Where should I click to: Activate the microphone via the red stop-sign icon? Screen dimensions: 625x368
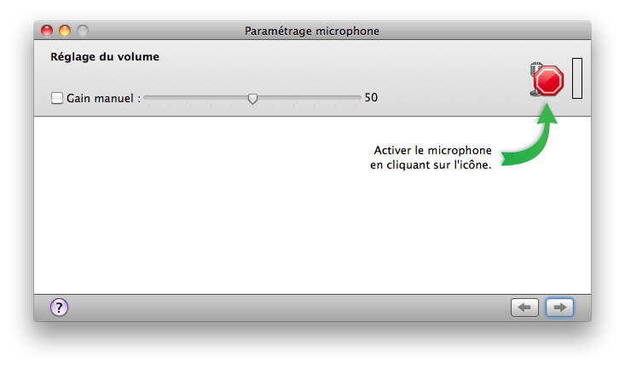(x=547, y=80)
